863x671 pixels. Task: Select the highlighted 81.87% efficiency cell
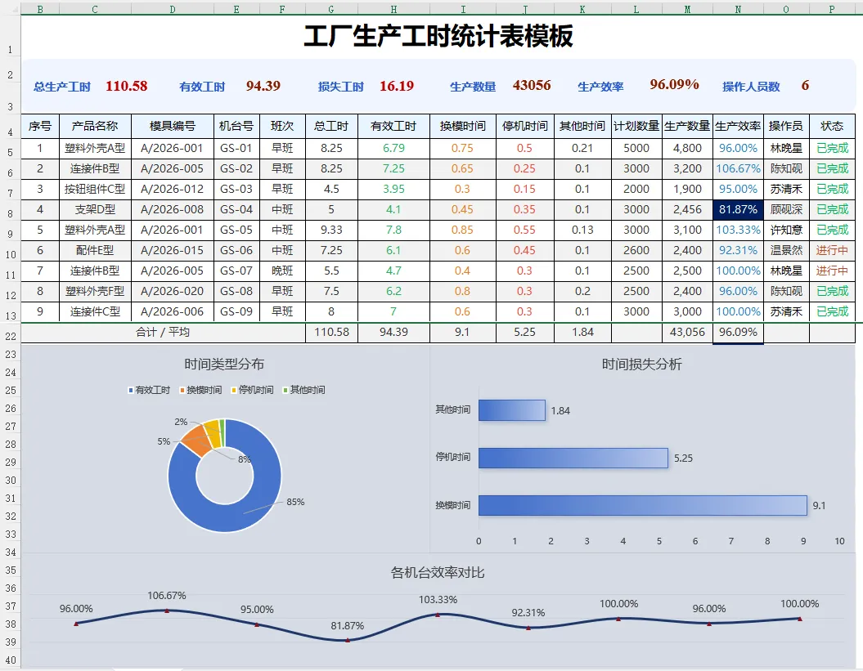[738, 209]
